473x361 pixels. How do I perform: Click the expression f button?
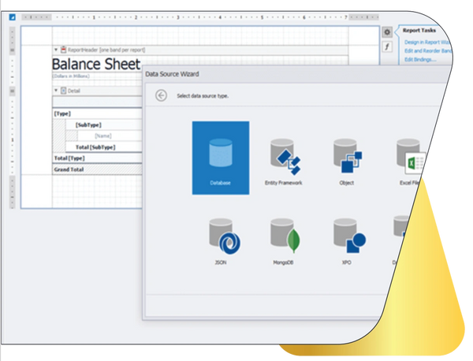click(x=387, y=47)
